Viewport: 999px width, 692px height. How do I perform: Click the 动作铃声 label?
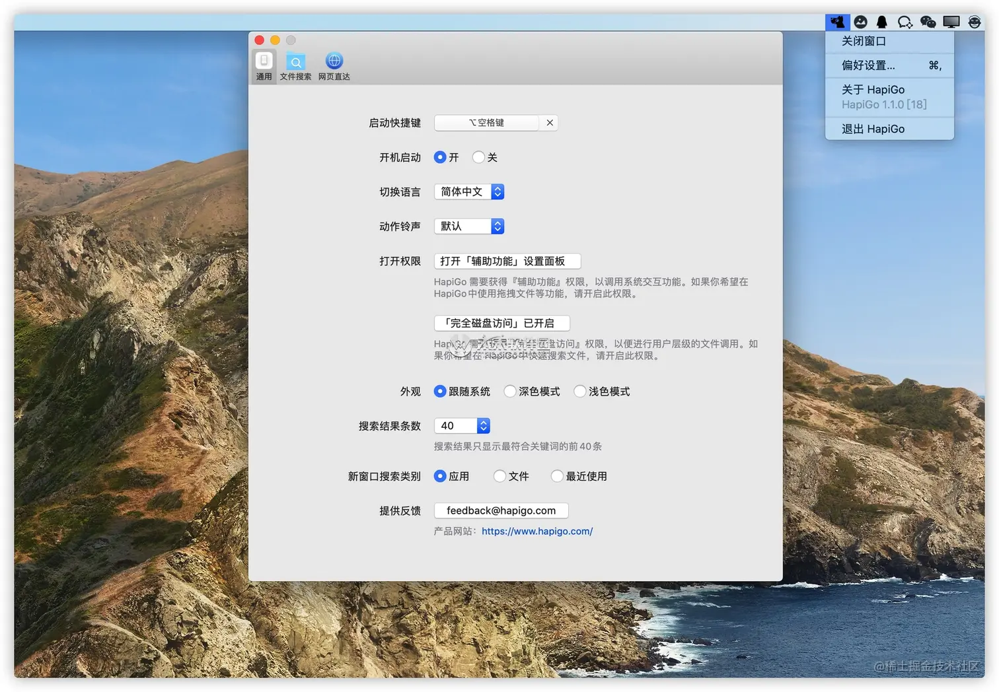click(x=400, y=226)
